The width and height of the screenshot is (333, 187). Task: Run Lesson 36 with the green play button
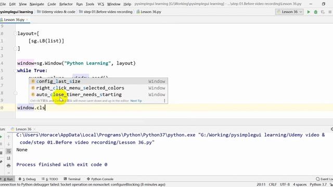tap(309, 12)
